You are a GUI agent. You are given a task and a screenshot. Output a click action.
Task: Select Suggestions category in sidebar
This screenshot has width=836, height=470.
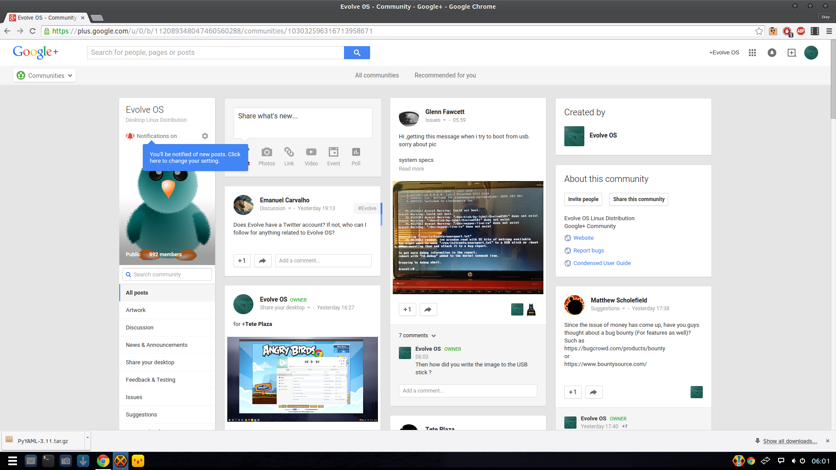coord(167,415)
